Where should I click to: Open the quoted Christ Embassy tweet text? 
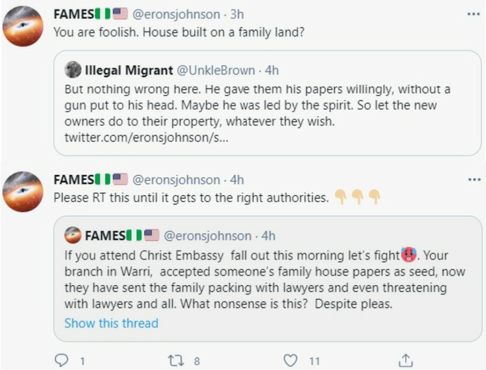pos(265,279)
